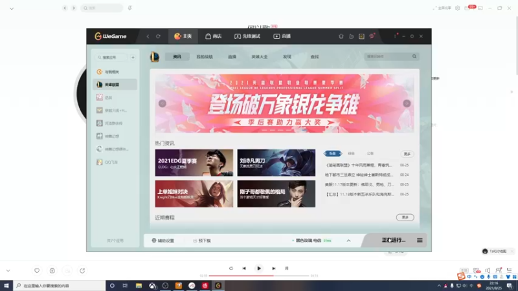518x291 pixels.
Task: Like the song with the heart icon
Action: tap(37, 270)
